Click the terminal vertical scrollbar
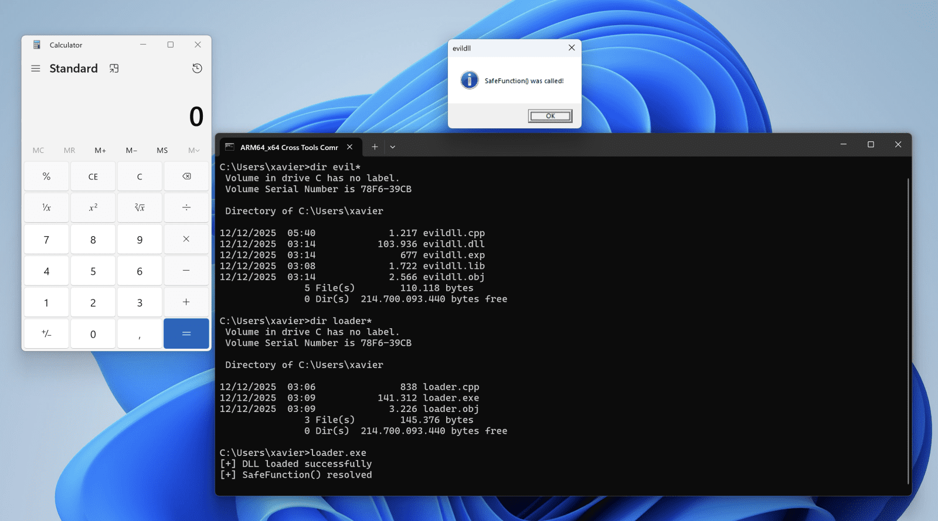The height and width of the screenshot is (521, 938). coord(908,328)
